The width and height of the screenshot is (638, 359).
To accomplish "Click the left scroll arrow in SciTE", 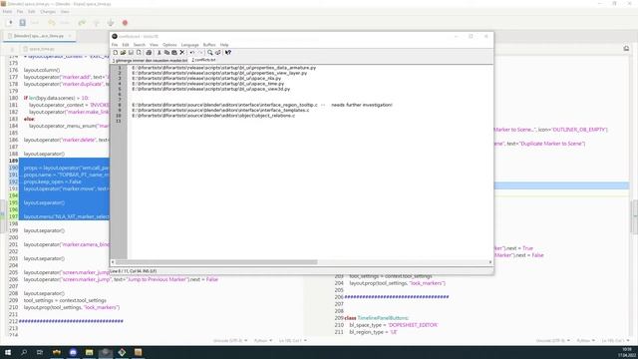I will (113, 262).
